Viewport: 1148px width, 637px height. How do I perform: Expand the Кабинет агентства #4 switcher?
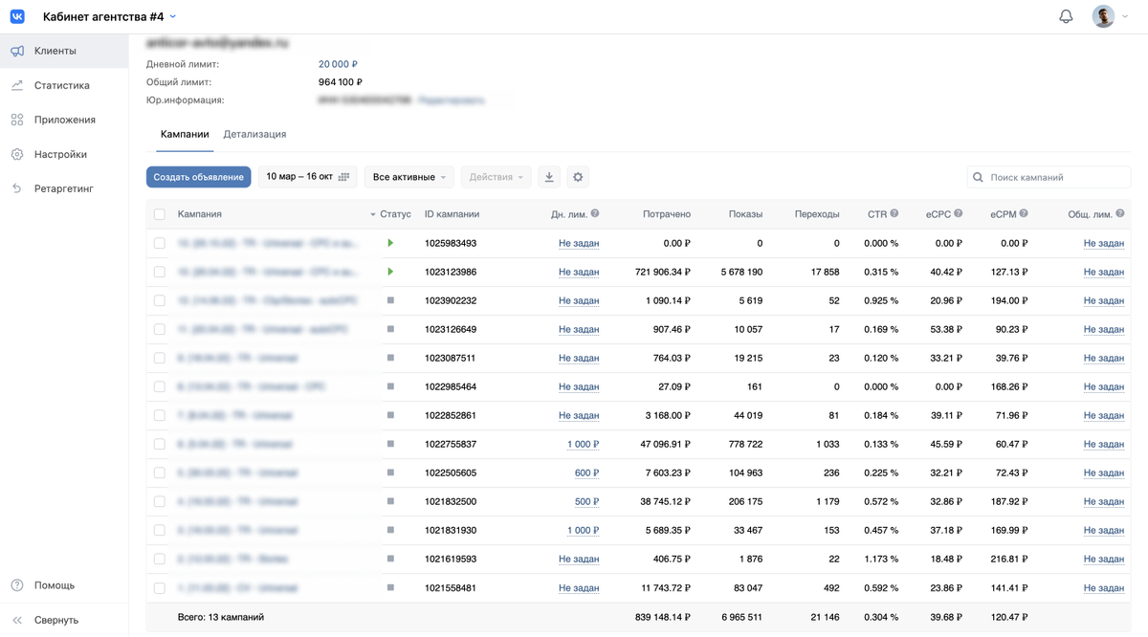click(x=109, y=16)
